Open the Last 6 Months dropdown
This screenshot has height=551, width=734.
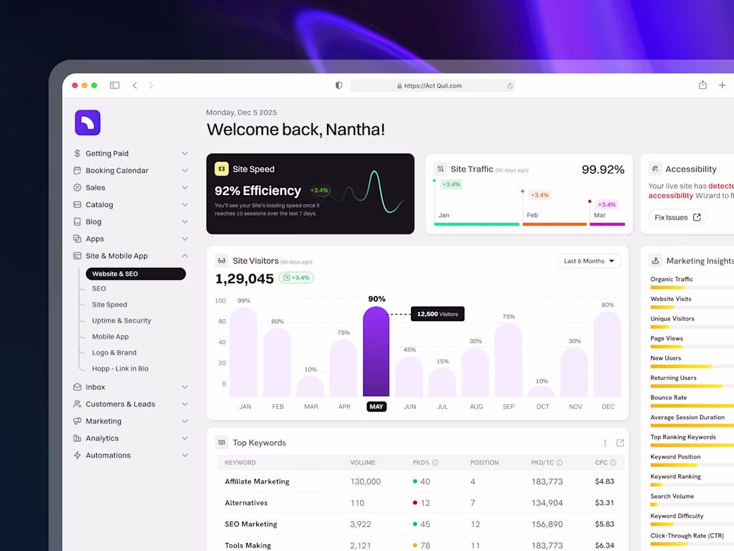click(589, 261)
